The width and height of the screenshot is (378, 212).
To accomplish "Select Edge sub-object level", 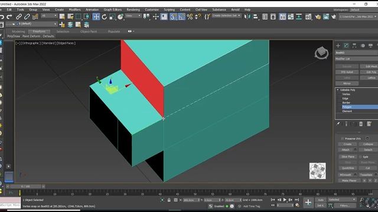I will coord(346,98).
